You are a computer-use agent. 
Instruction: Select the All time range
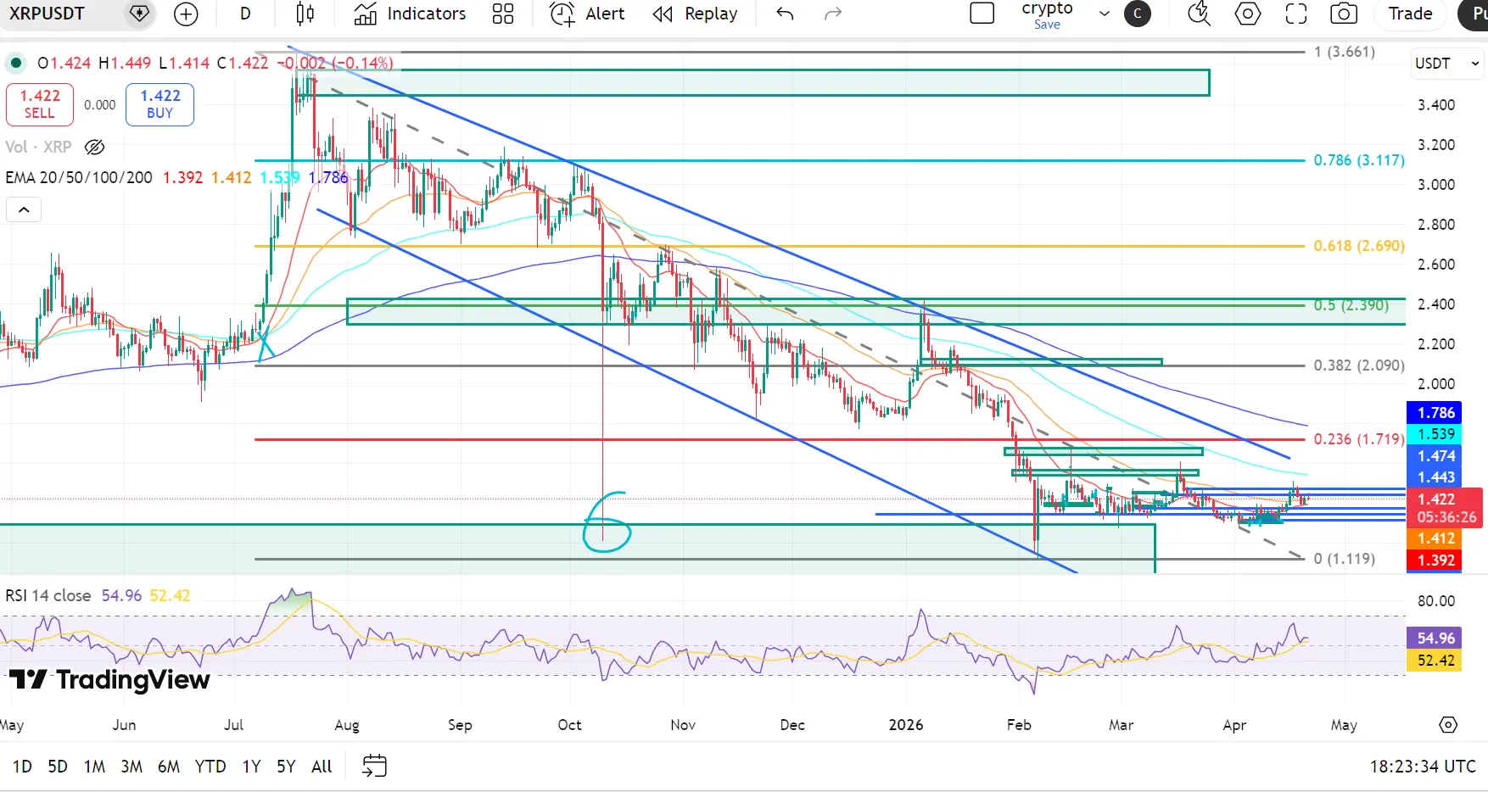tap(322, 767)
